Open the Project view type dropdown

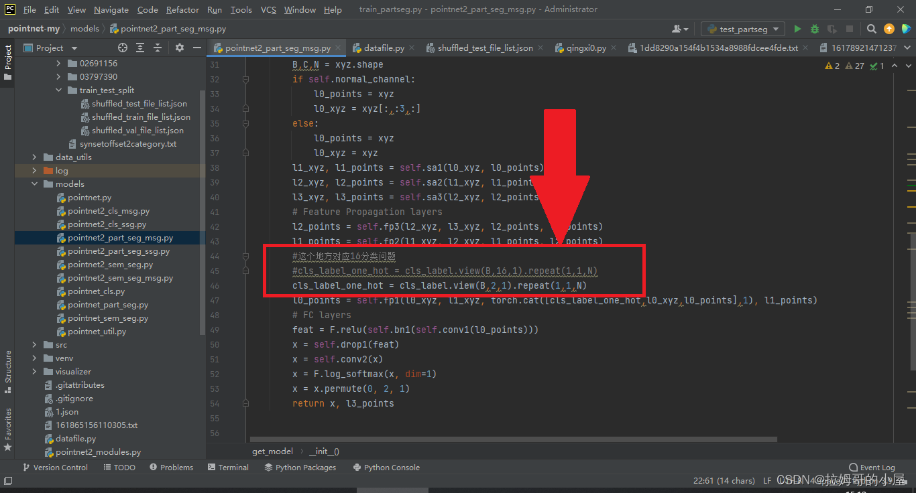[74, 48]
